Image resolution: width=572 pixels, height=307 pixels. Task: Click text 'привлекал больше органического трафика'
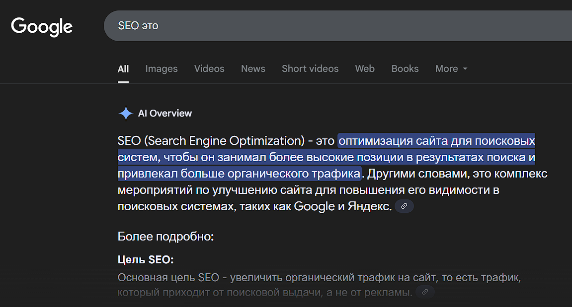tap(240, 174)
